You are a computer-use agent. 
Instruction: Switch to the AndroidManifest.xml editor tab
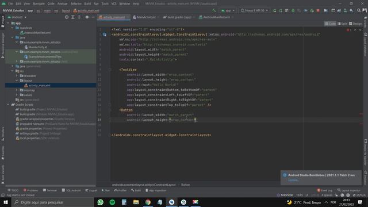[216, 17]
